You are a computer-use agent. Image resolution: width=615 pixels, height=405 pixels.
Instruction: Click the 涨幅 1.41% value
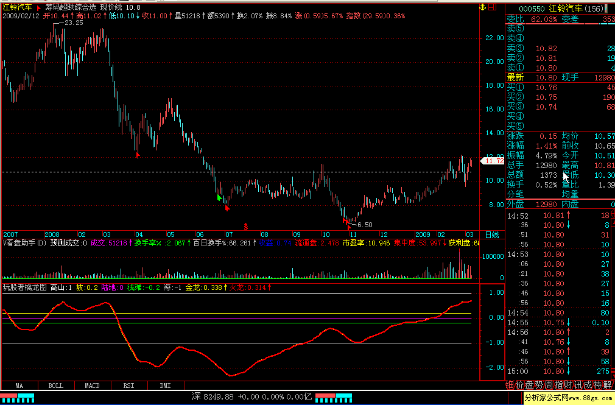point(546,146)
